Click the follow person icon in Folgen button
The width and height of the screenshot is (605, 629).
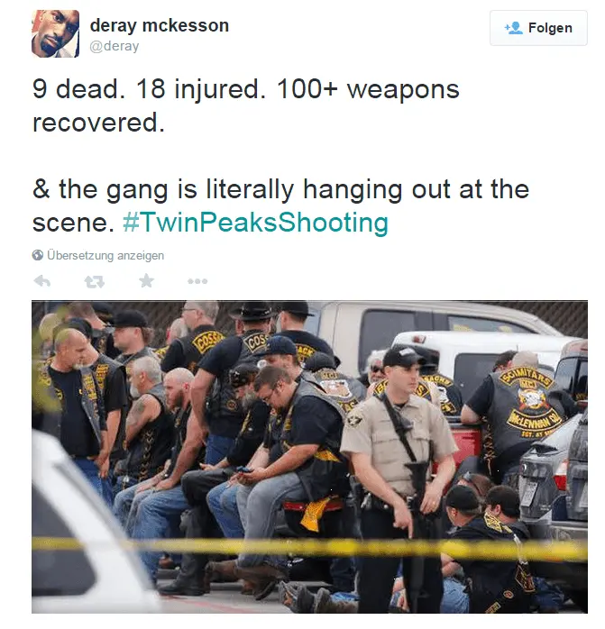[514, 28]
